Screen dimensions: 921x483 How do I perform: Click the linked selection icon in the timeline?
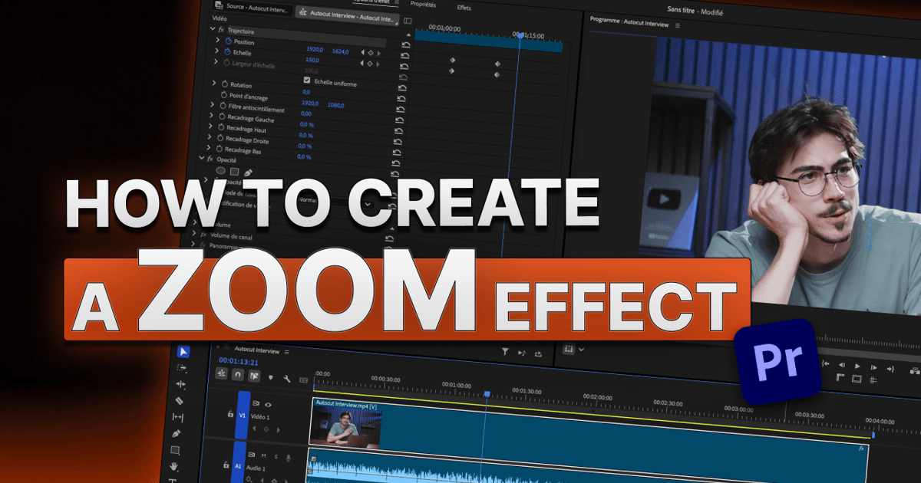(x=254, y=376)
